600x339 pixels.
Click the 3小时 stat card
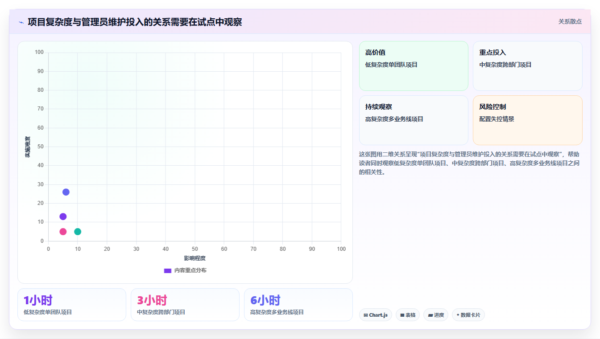(x=185, y=305)
